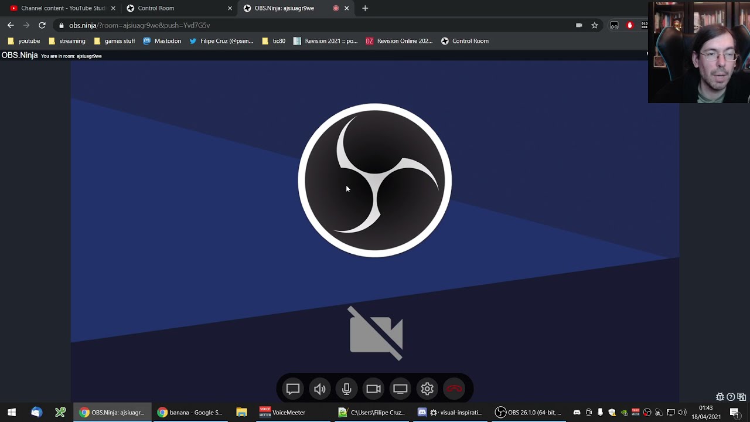The image size is (750, 422).
Task: Close the OBS.Ninja browser tab
Action: click(346, 8)
